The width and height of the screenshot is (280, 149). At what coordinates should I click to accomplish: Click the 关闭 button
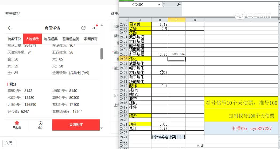pyautogui.click(x=9, y=143)
